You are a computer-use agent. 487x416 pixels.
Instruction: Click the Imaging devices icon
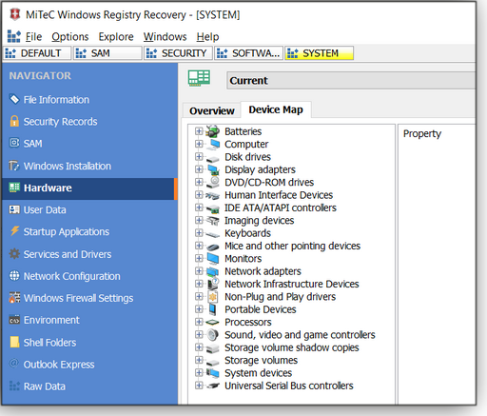(x=212, y=221)
